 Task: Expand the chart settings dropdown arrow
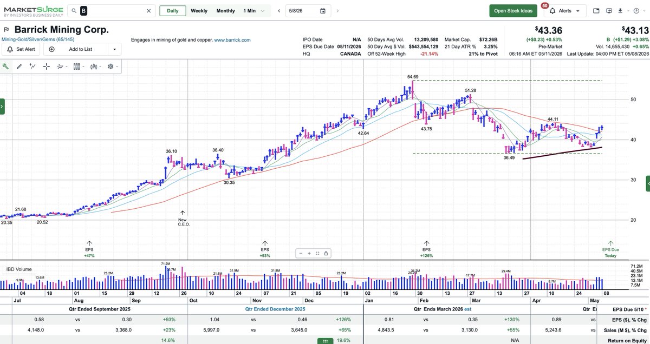point(118,67)
